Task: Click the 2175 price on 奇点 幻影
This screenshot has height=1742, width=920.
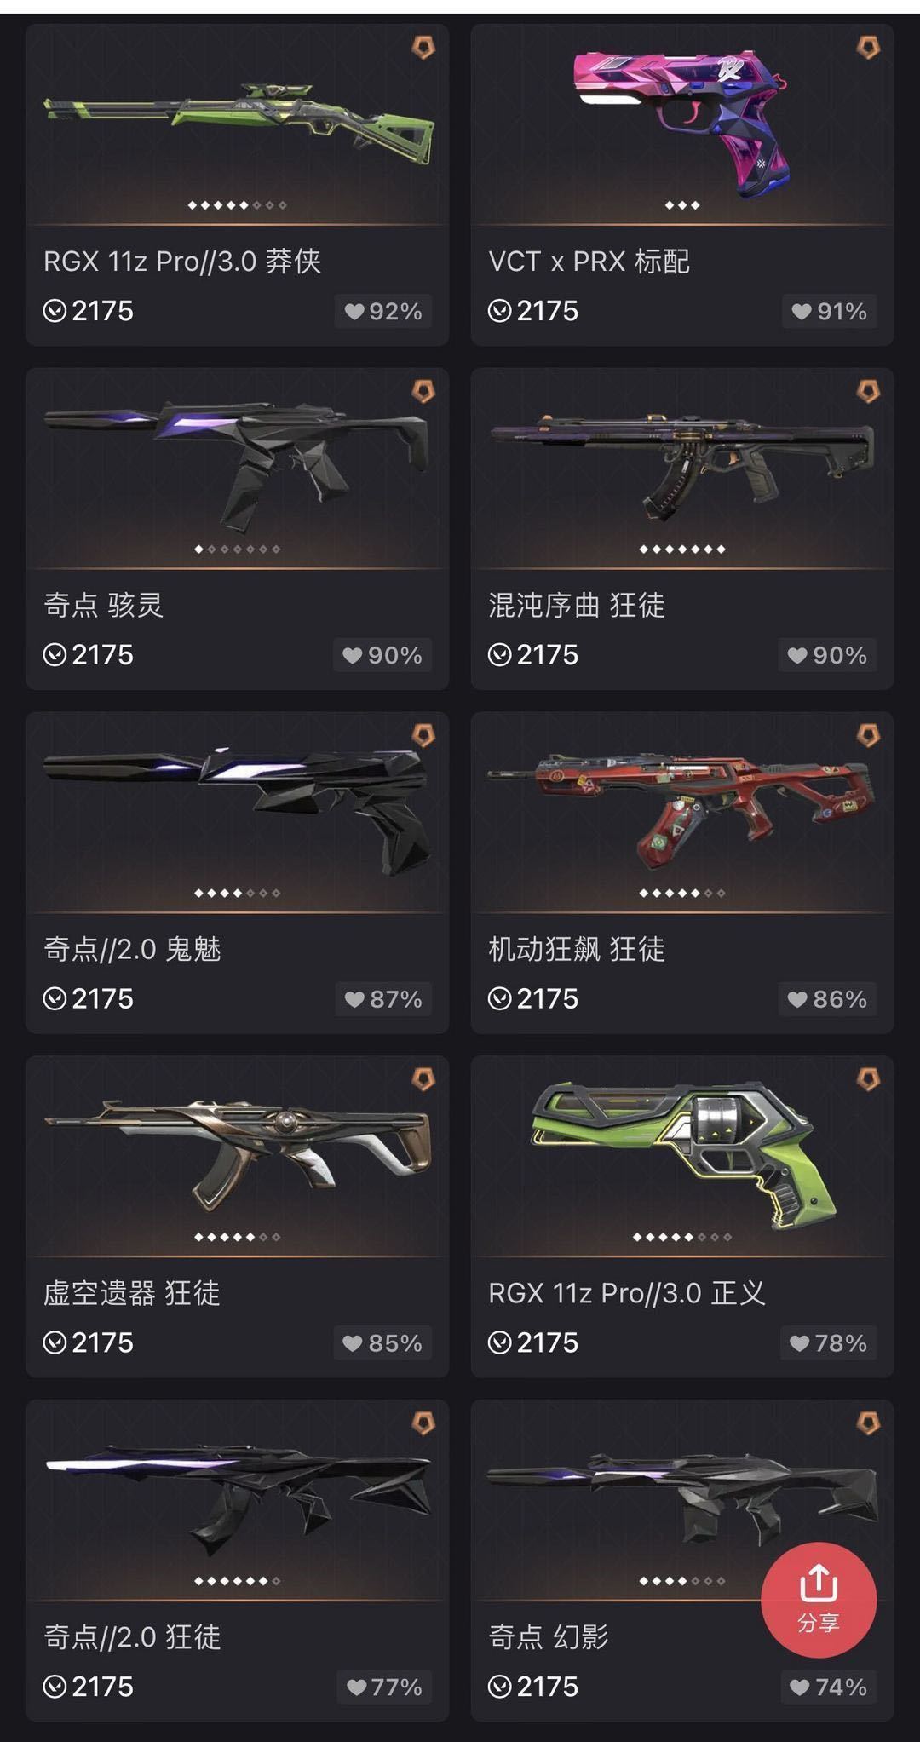Action: pos(547,1687)
